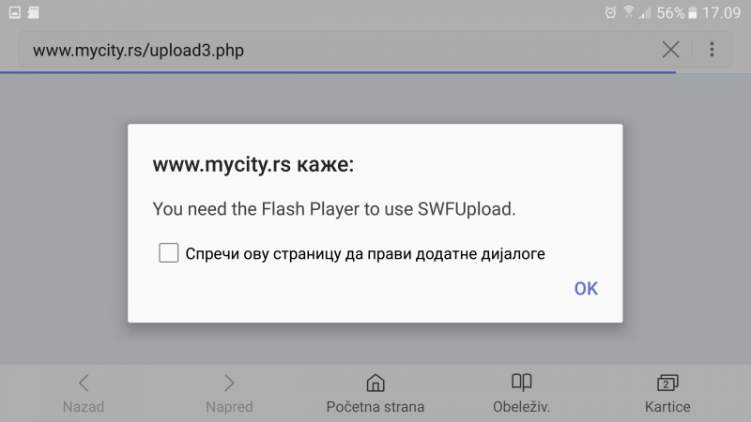Tap the Nazad back arrow icon

(x=84, y=383)
